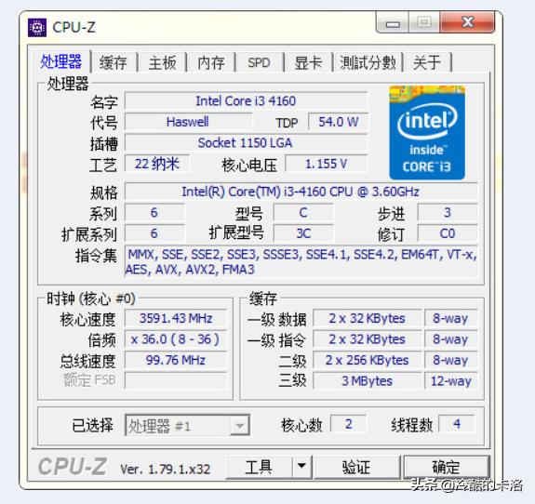Open the 主板 tab
Viewport: 535px width, 504px height.
click(x=162, y=62)
